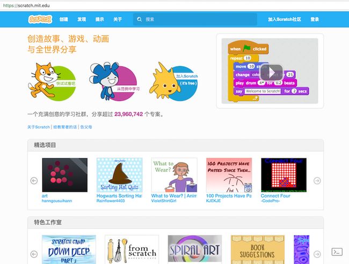Click the search magnifier icon

[x=140, y=19]
